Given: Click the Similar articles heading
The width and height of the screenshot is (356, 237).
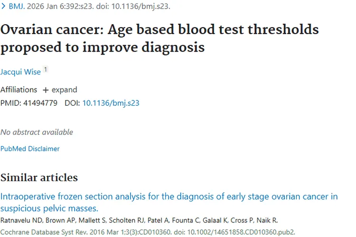Looking at the screenshot, I should click(39, 178).
